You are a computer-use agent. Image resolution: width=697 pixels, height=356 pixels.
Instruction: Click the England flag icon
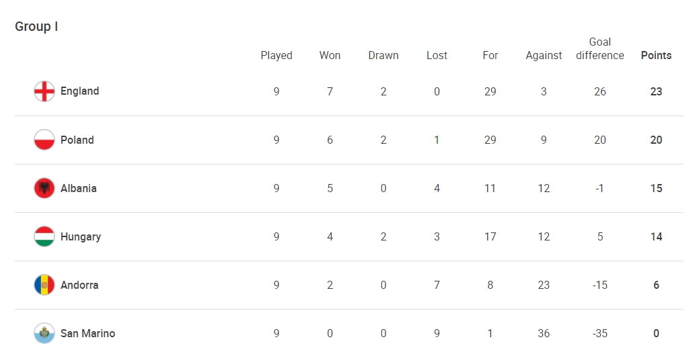click(44, 91)
